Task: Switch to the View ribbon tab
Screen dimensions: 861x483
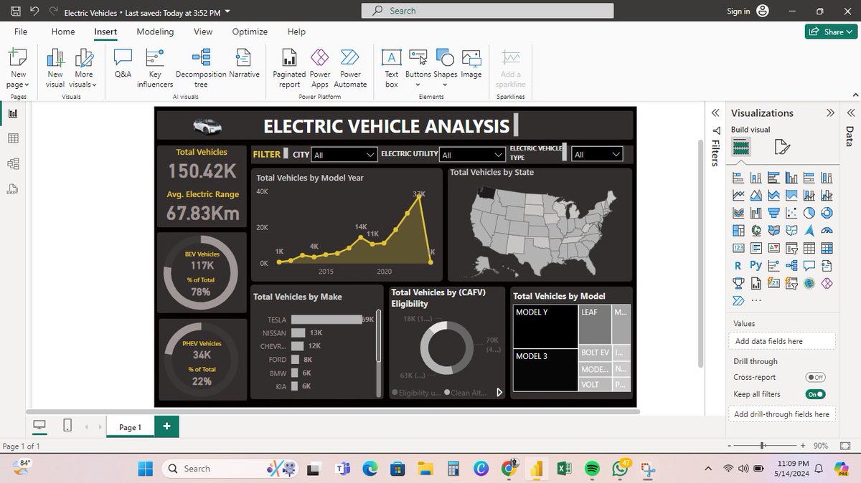Action: tap(203, 32)
